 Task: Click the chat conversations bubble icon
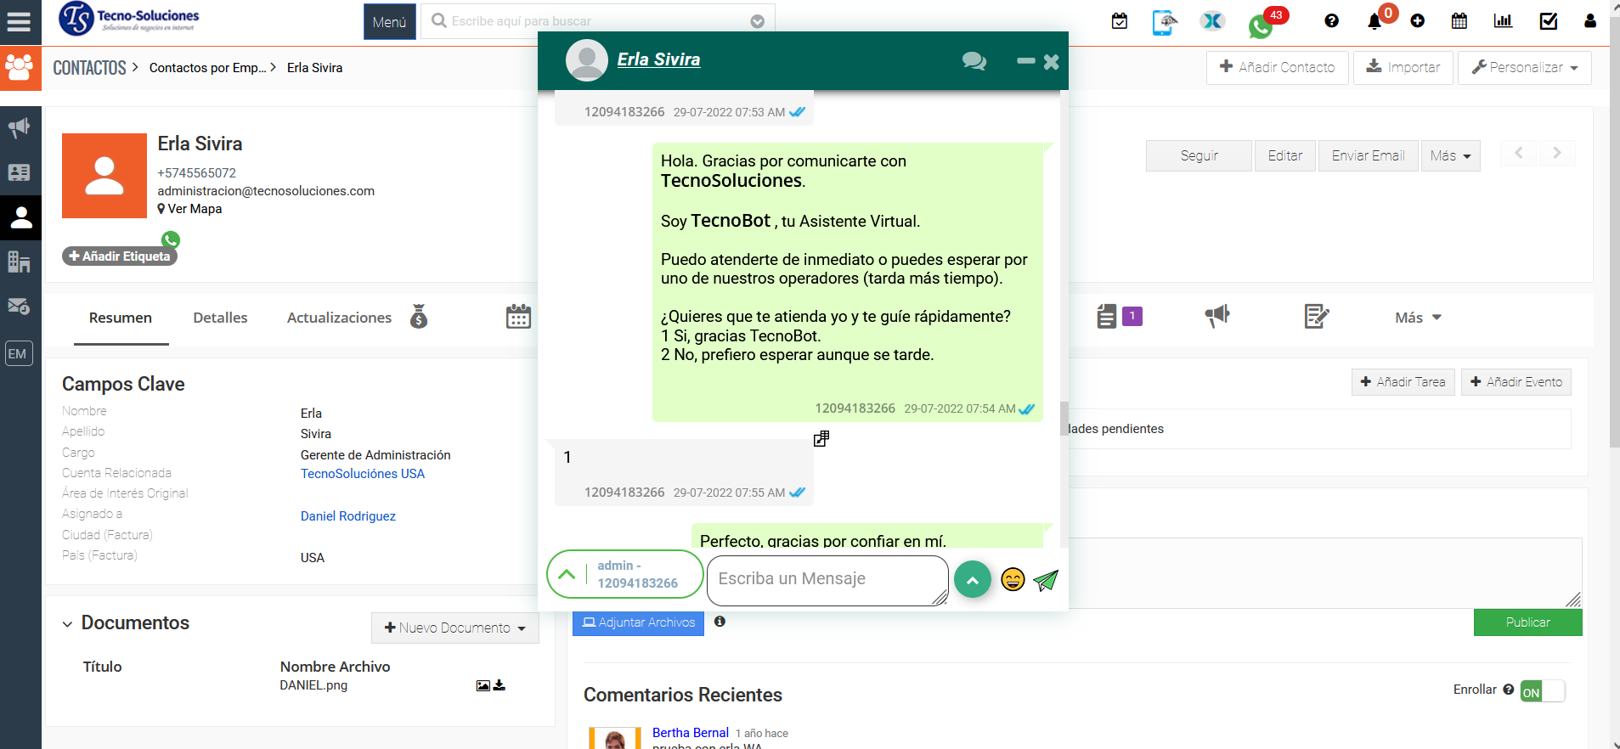pos(974,61)
